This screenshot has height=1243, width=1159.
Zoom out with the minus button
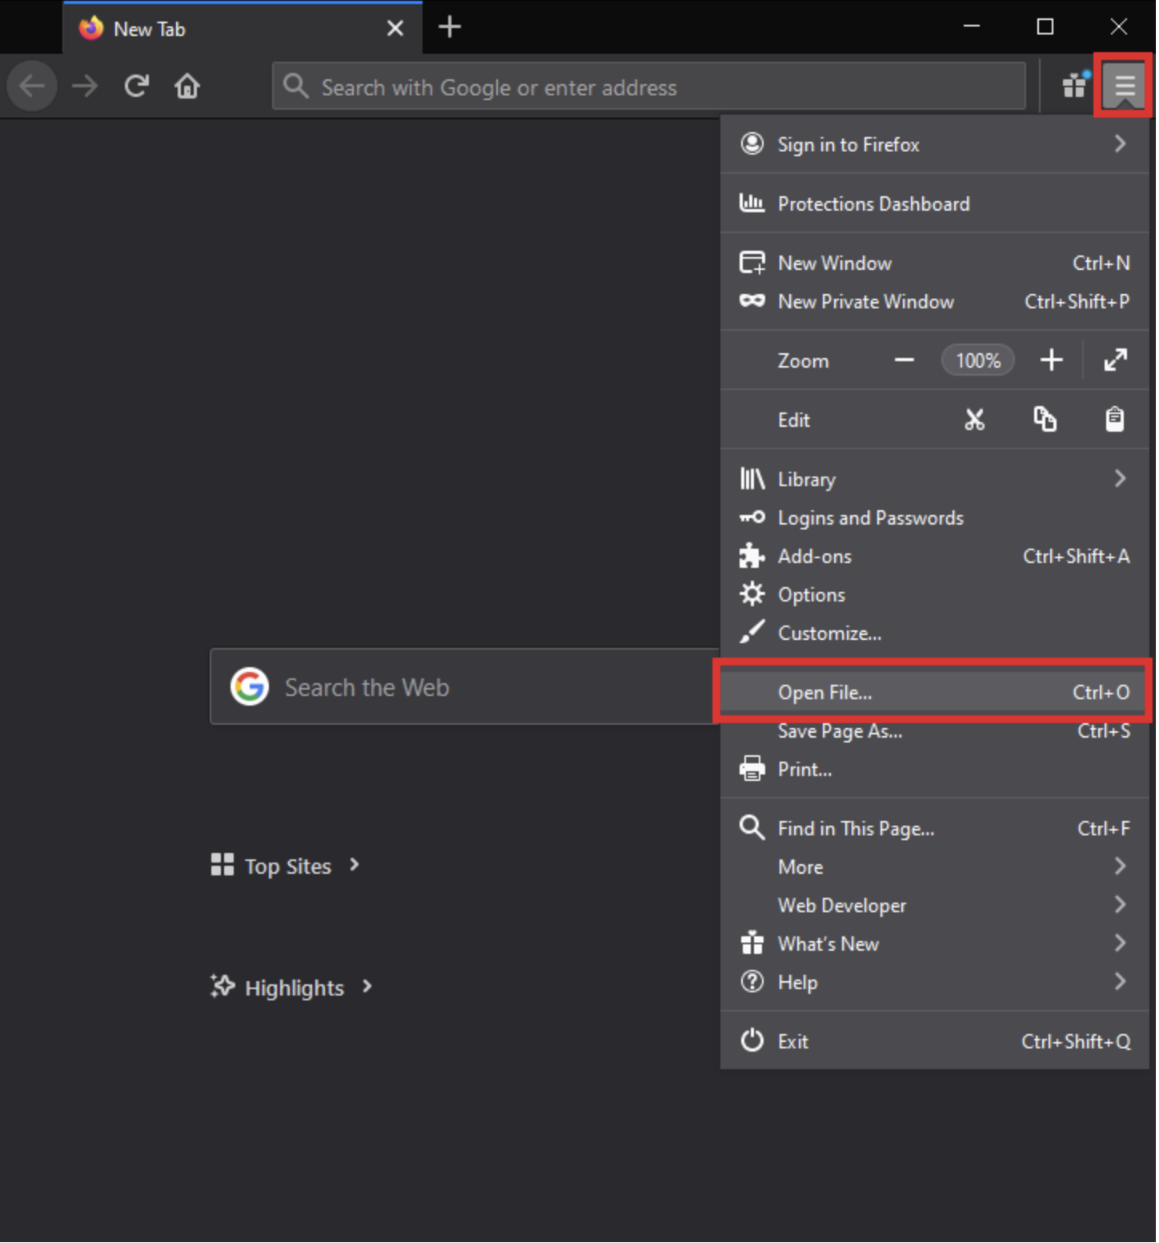point(904,360)
